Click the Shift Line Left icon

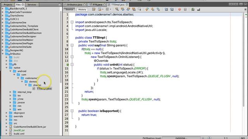166,9
